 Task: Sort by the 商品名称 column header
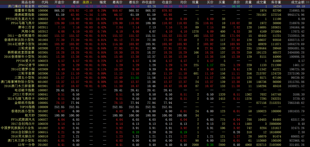28,2
